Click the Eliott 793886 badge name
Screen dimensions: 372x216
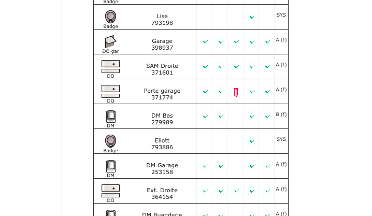pos(162,143)
